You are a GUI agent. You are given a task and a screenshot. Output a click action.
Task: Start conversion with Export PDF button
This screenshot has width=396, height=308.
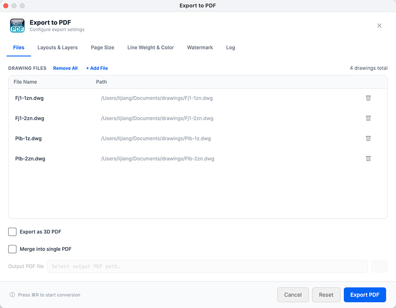365,295
